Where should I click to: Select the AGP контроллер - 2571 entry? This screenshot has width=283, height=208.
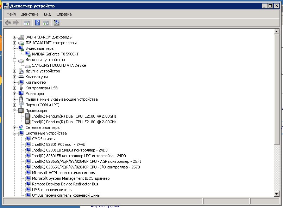click(87, 161)
